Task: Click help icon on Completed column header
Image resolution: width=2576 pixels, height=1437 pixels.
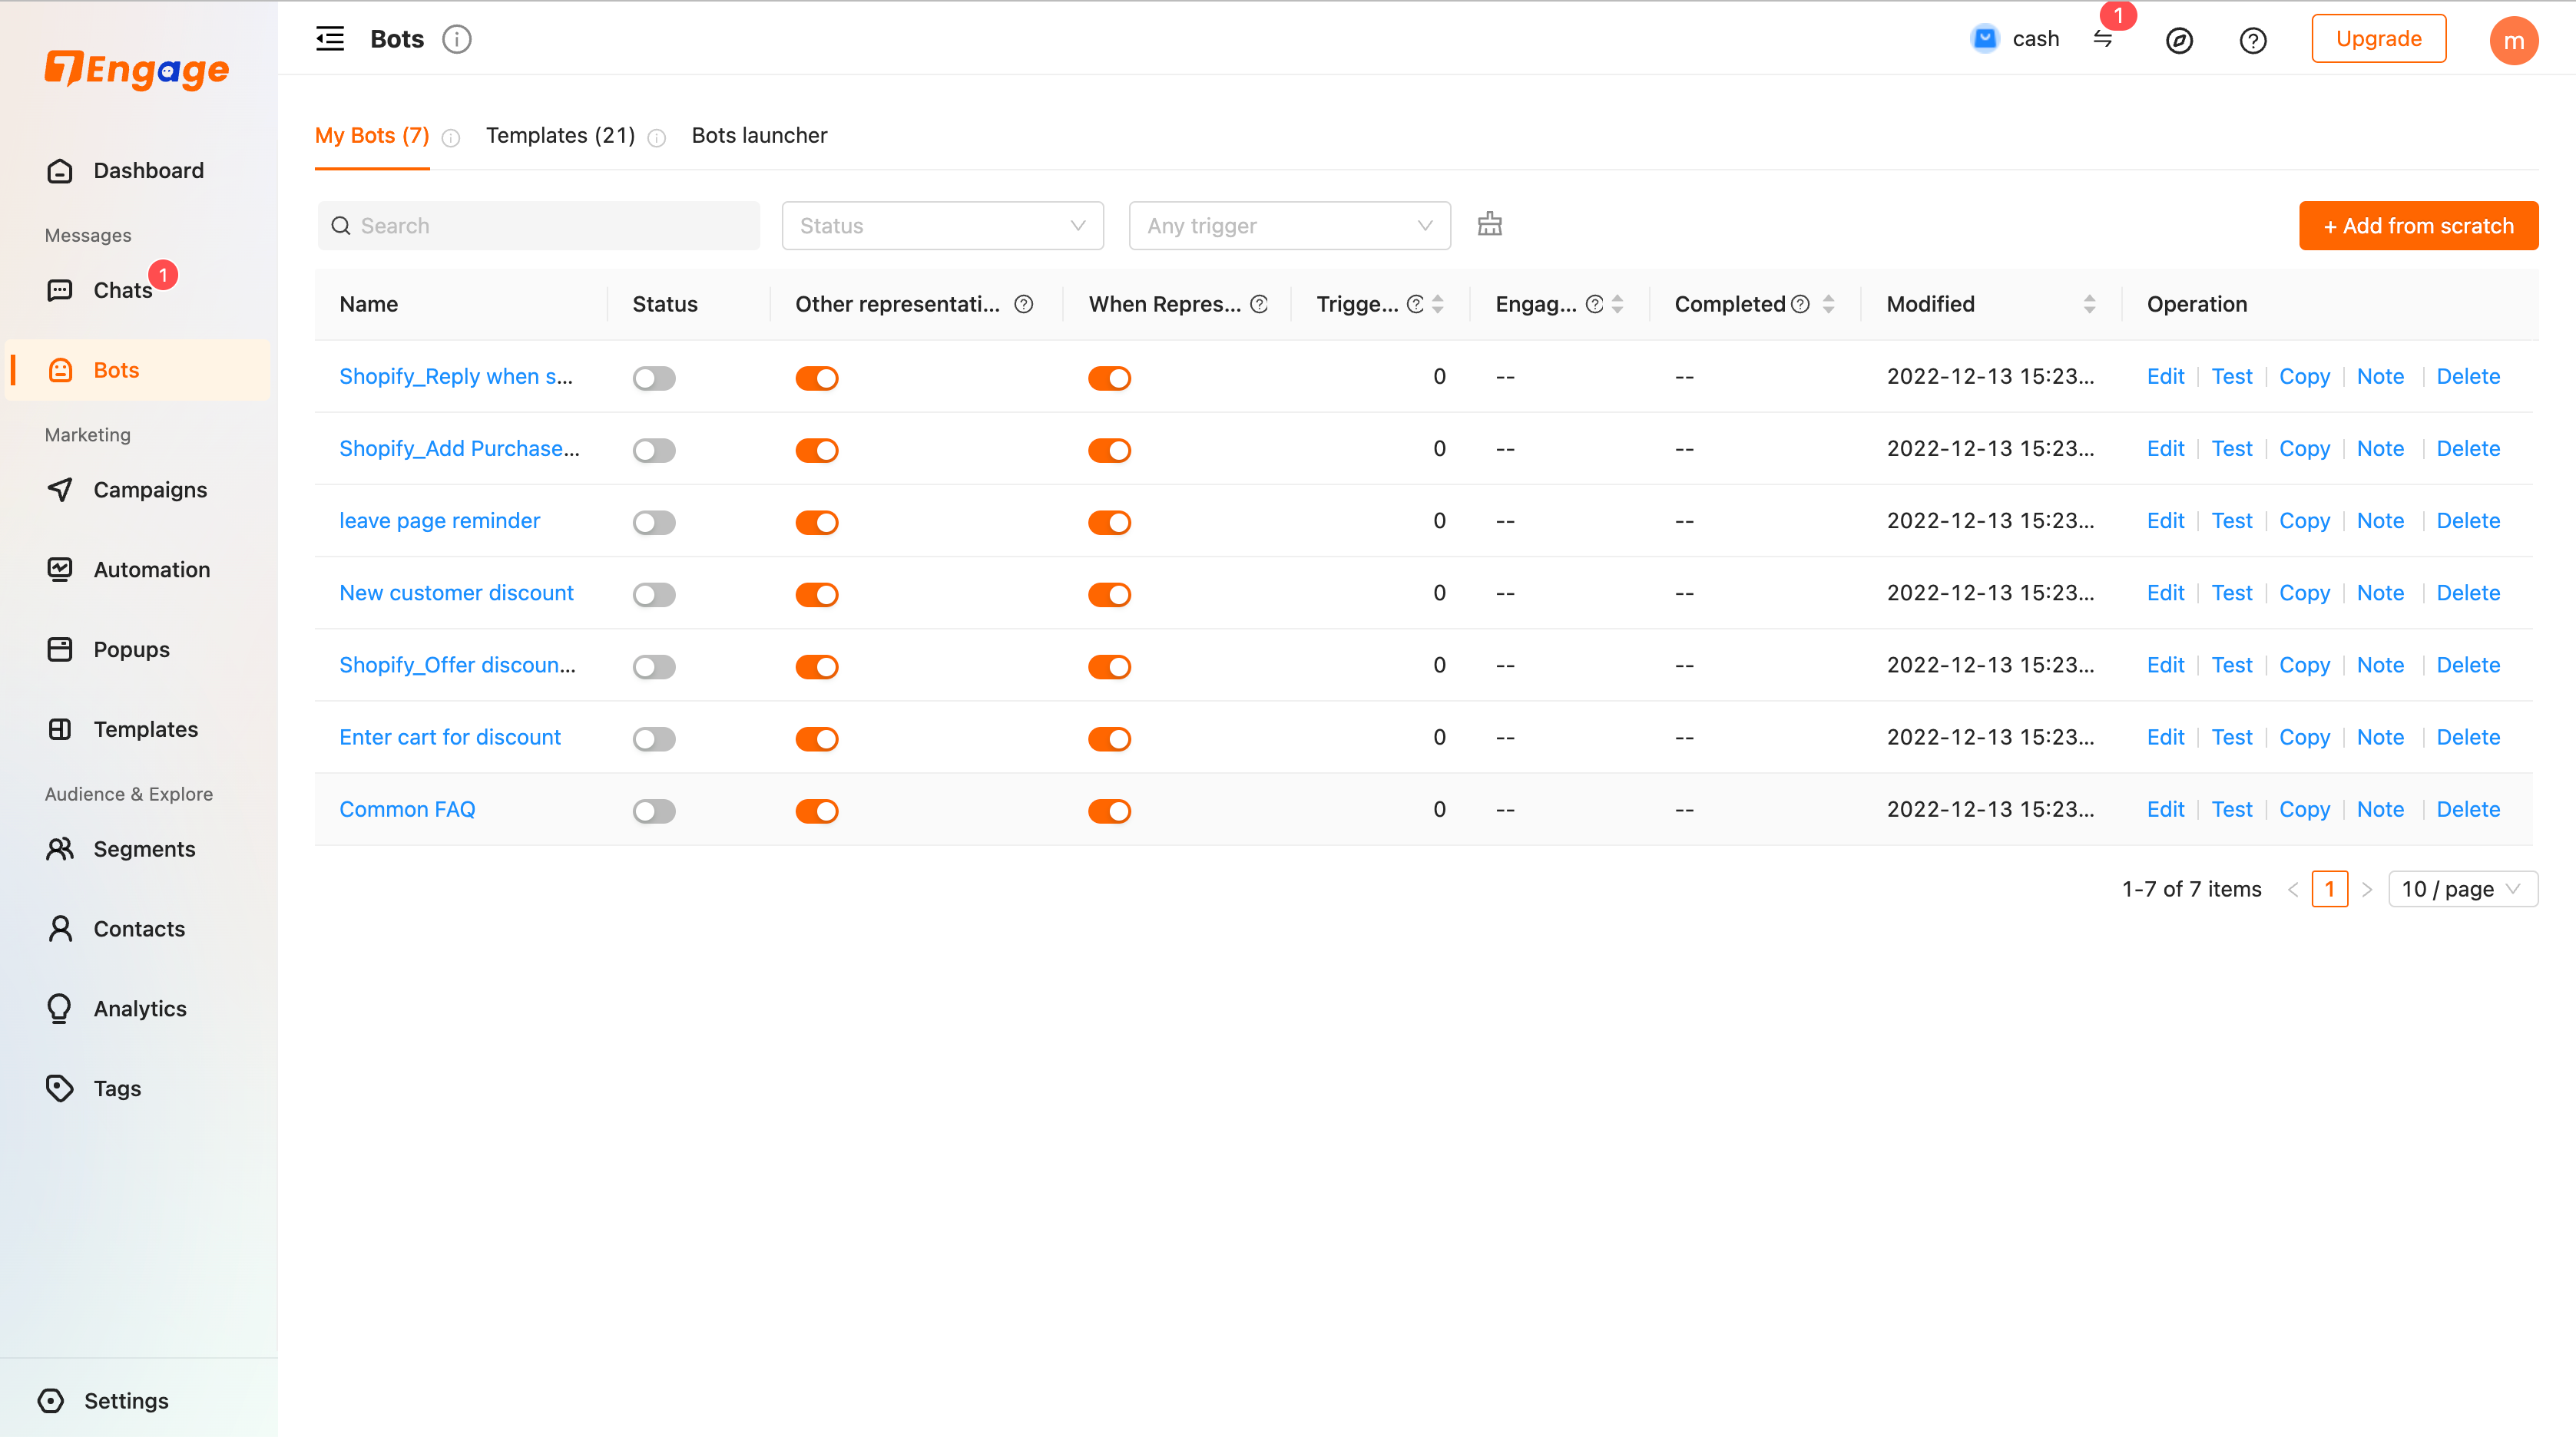Action: [1800, 304]
